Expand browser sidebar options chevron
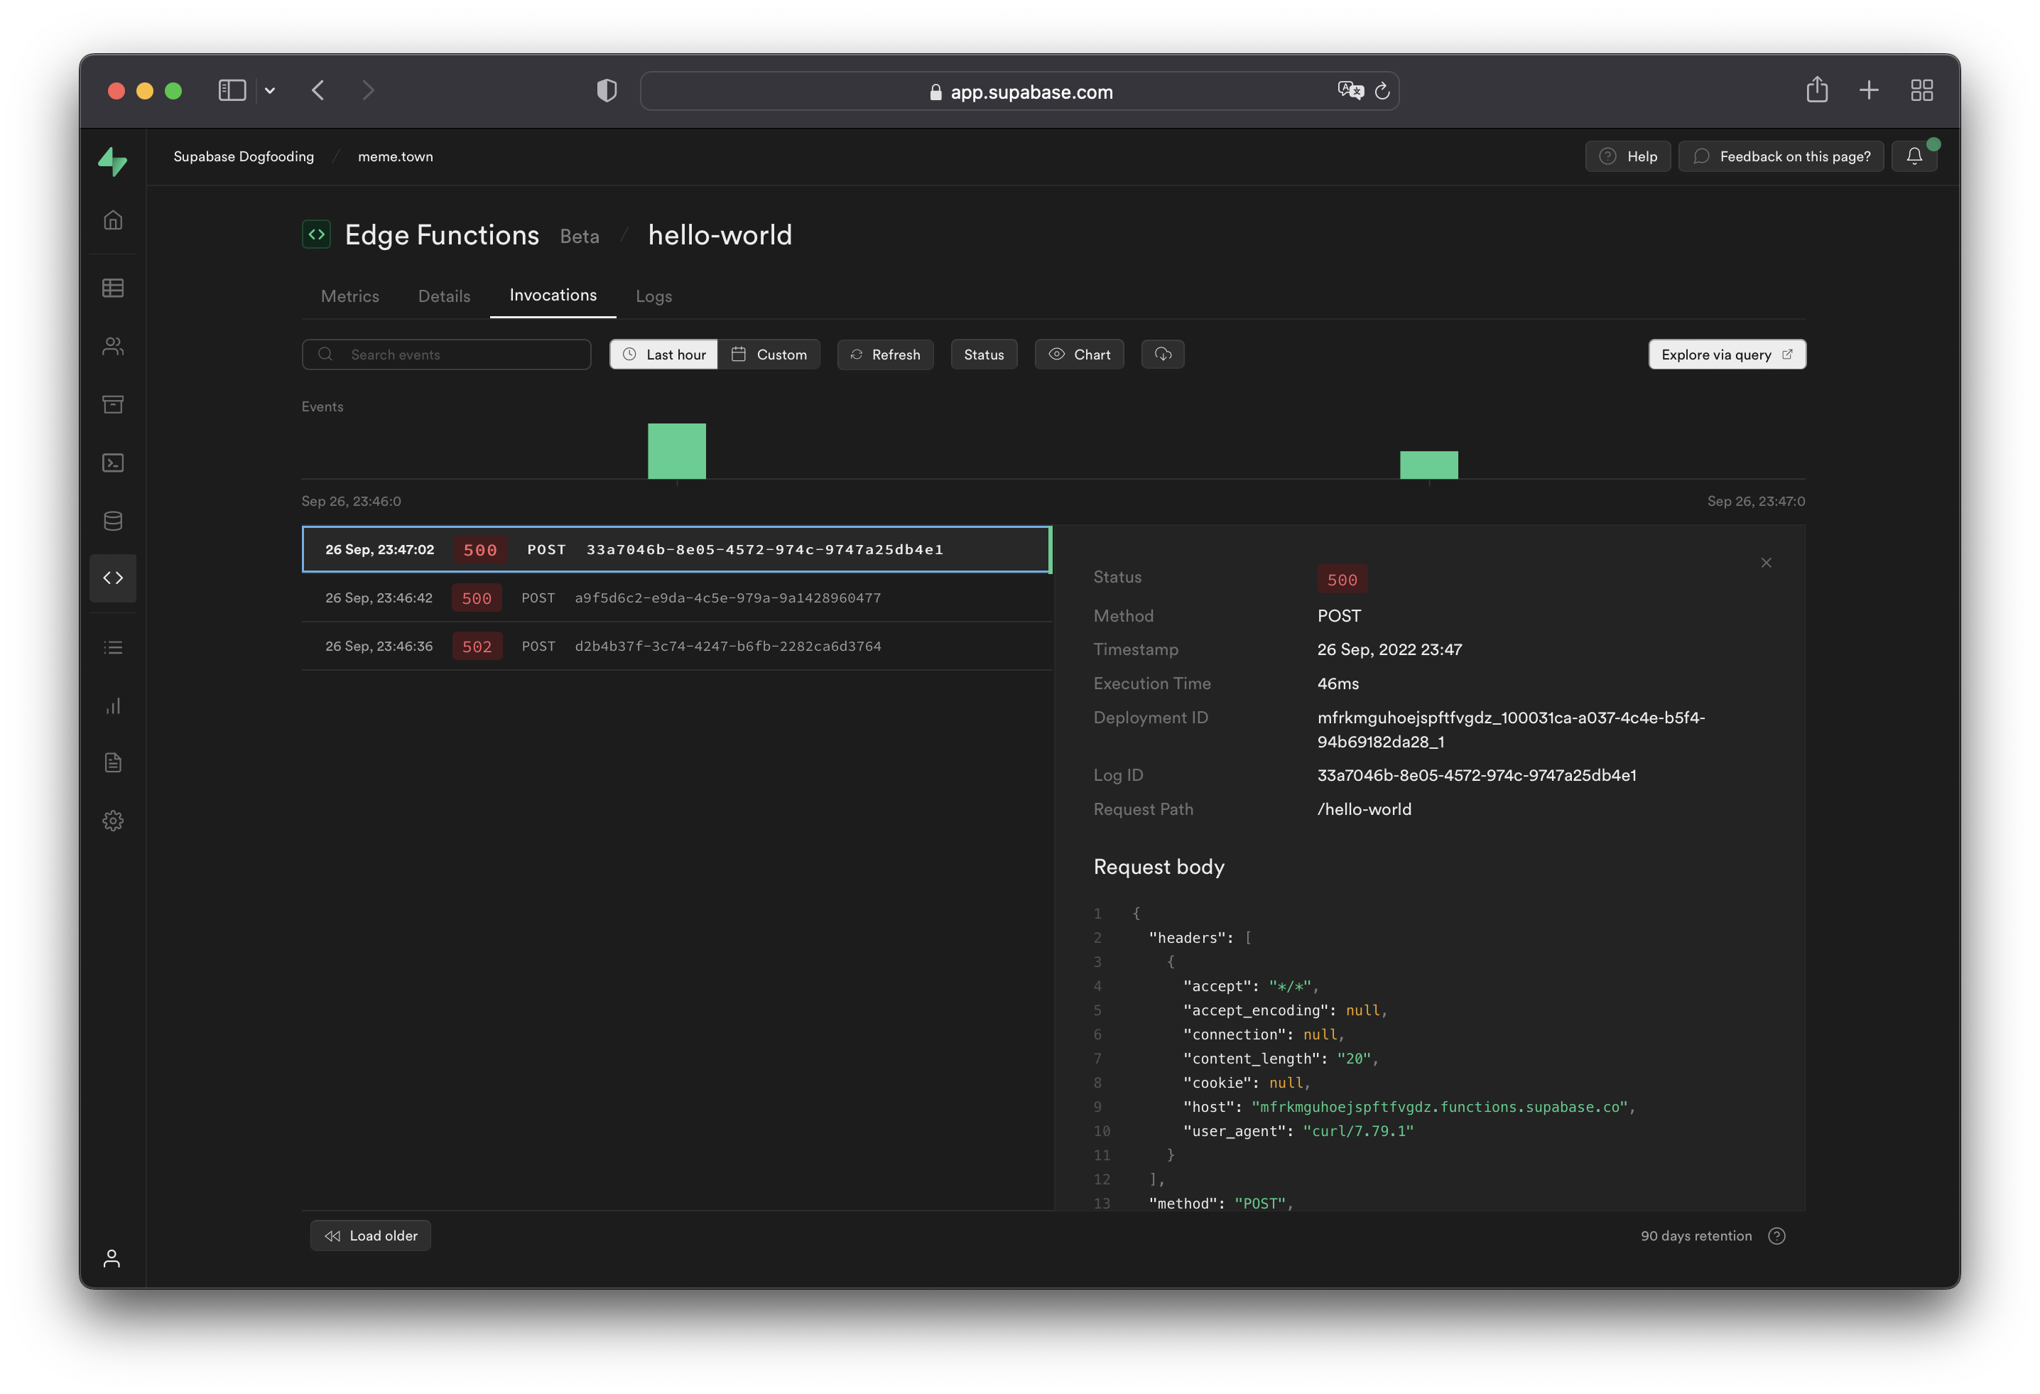This screenshot has height=1394, width=2040. click(x=271, y=90)
